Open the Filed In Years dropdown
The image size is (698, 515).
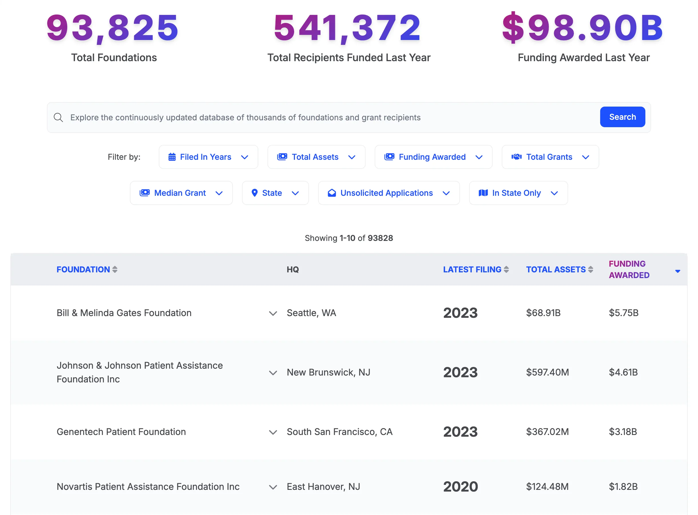(x=245, y=157)
